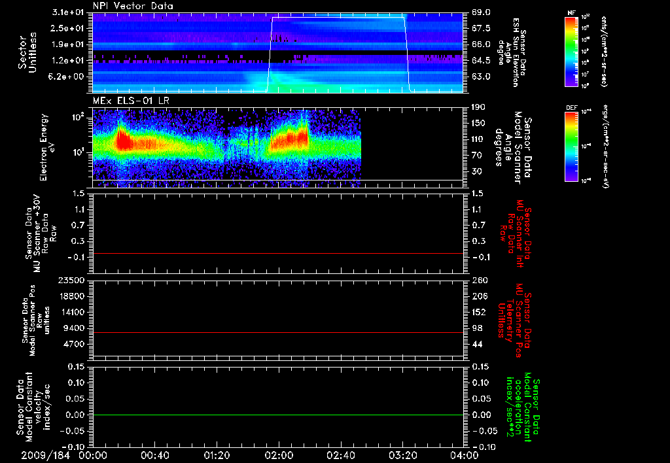Click the '00:00' time tick label
This screenshot has width=670, height=463.
pyautogui.click(x=93, y=455)
